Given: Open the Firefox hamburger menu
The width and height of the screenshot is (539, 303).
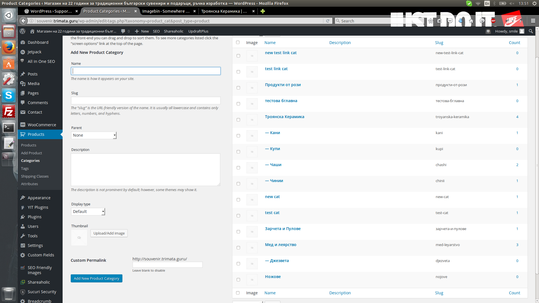Looking at the screenshot, I should tap(533, 21).
